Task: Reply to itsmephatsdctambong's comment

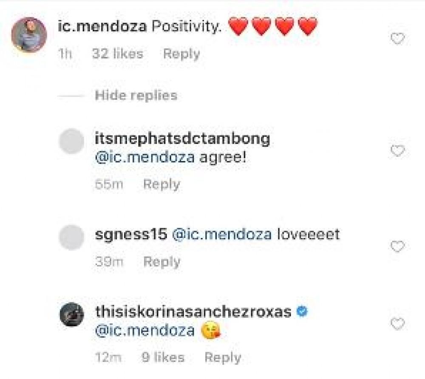Action: click(x=161, y=184)
